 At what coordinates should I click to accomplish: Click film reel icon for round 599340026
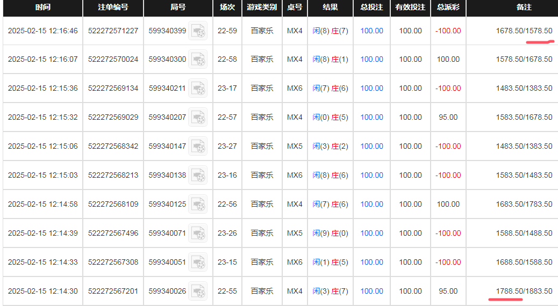pyautogui.click(x=198, y=292)
